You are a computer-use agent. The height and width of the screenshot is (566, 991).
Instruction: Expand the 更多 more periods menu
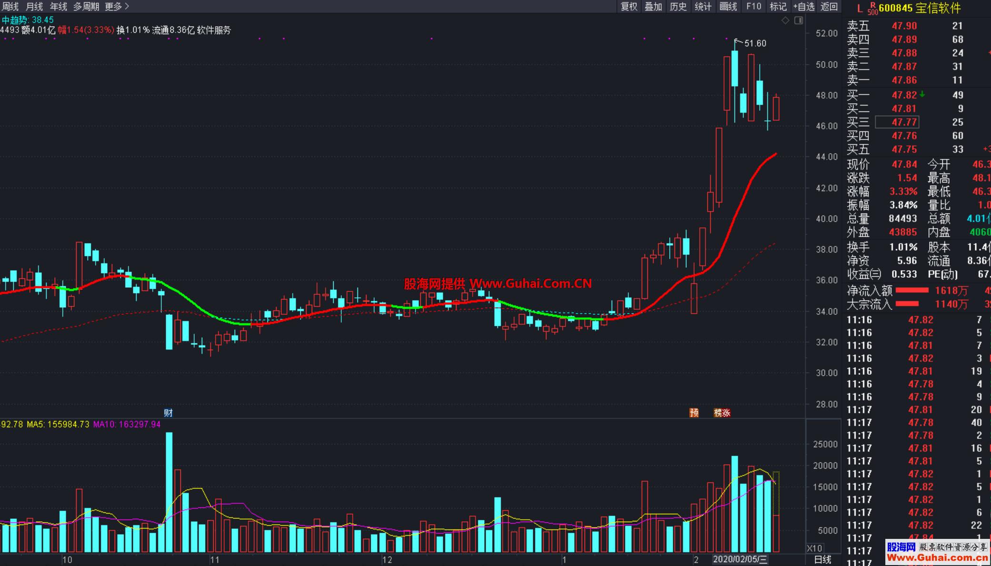[x=117, y=6]
